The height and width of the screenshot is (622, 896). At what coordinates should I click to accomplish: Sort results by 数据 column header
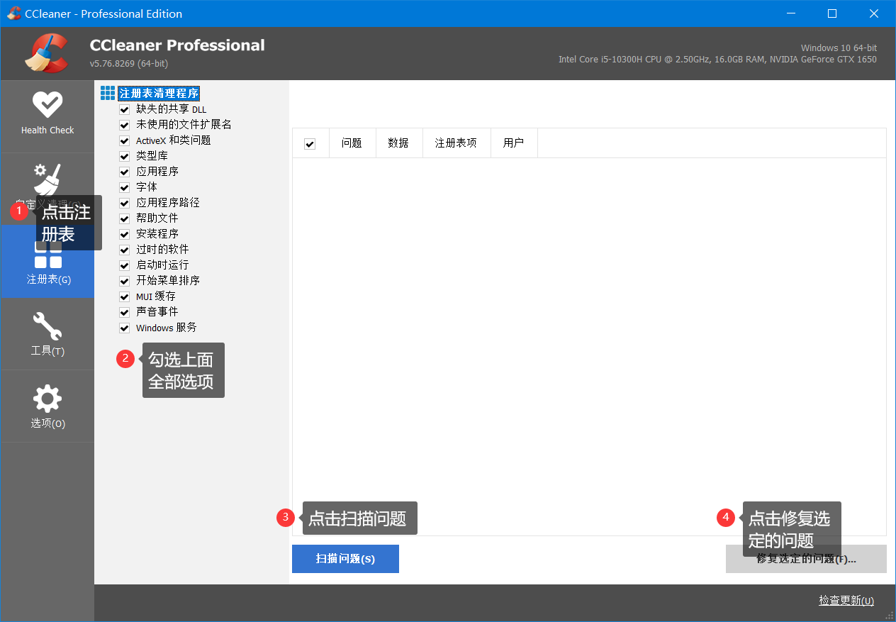(x=398, y=143)
